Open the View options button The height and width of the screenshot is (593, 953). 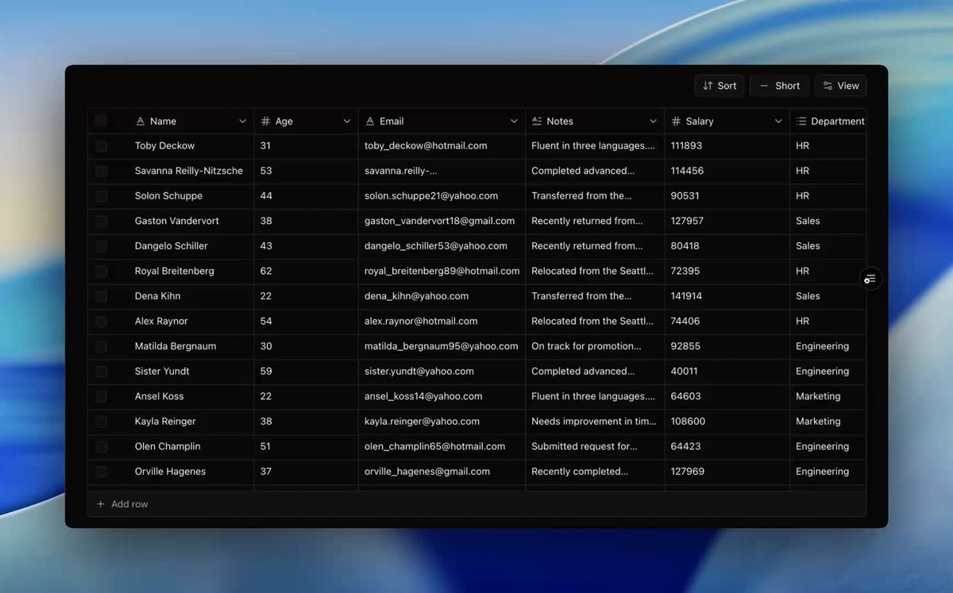pyautogui.click(x=840, y=86)
